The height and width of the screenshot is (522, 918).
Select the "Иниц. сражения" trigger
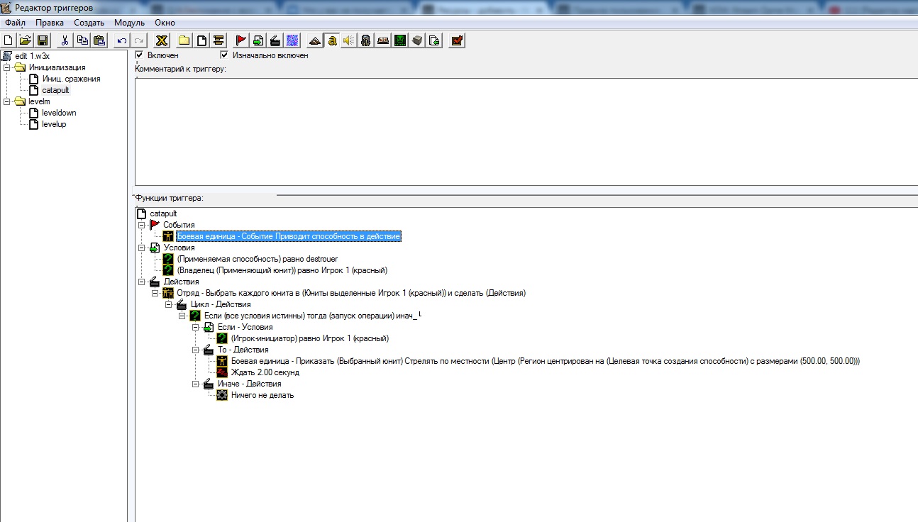(71, 79)
